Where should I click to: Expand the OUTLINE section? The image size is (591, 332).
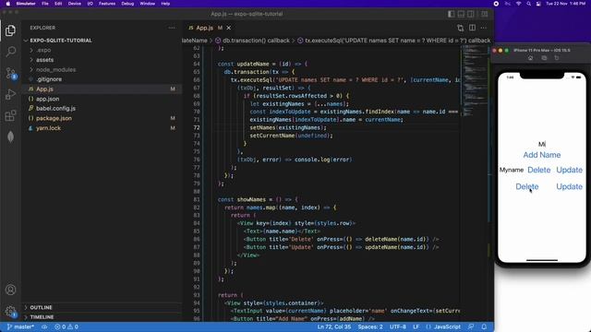41,307
